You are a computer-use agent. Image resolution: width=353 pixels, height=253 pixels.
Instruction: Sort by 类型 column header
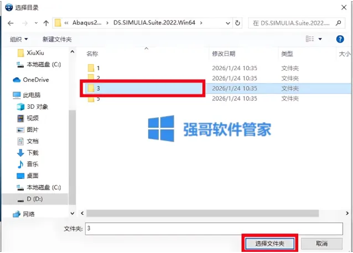pyautogui.click(x=287, y=54)
